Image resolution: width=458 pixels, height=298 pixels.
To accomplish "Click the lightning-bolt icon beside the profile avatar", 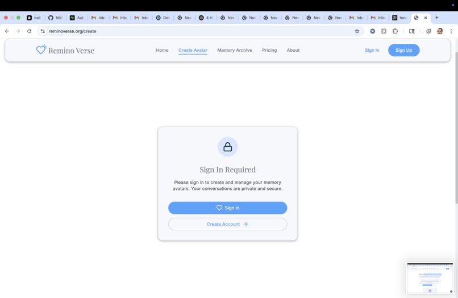I will [428, 31].
